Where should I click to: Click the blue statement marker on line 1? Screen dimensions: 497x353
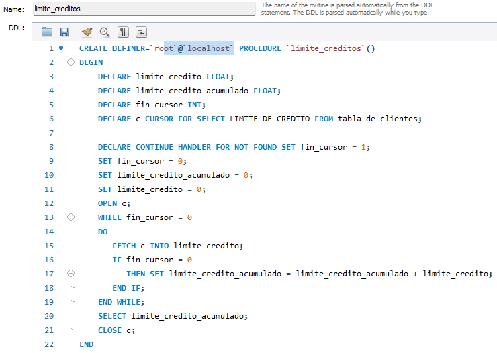pyautogui.click(x=62, y=48)
